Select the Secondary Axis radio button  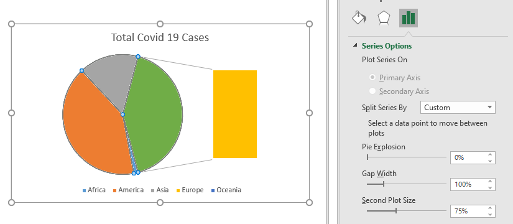coord(372,91)
